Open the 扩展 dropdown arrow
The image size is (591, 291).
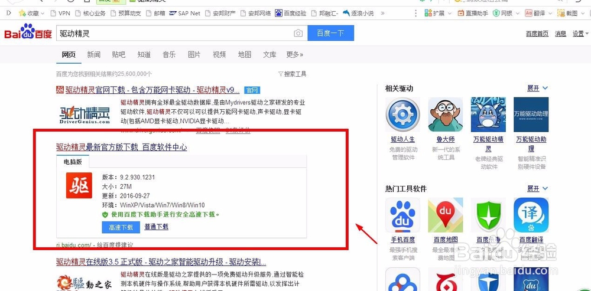pyautogui.click(x=450, y=13)
